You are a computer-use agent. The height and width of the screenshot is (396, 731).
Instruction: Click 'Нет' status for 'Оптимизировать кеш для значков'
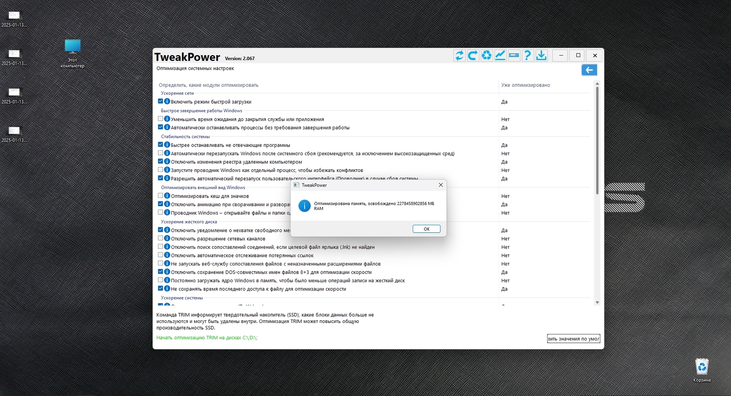(505, 196)
